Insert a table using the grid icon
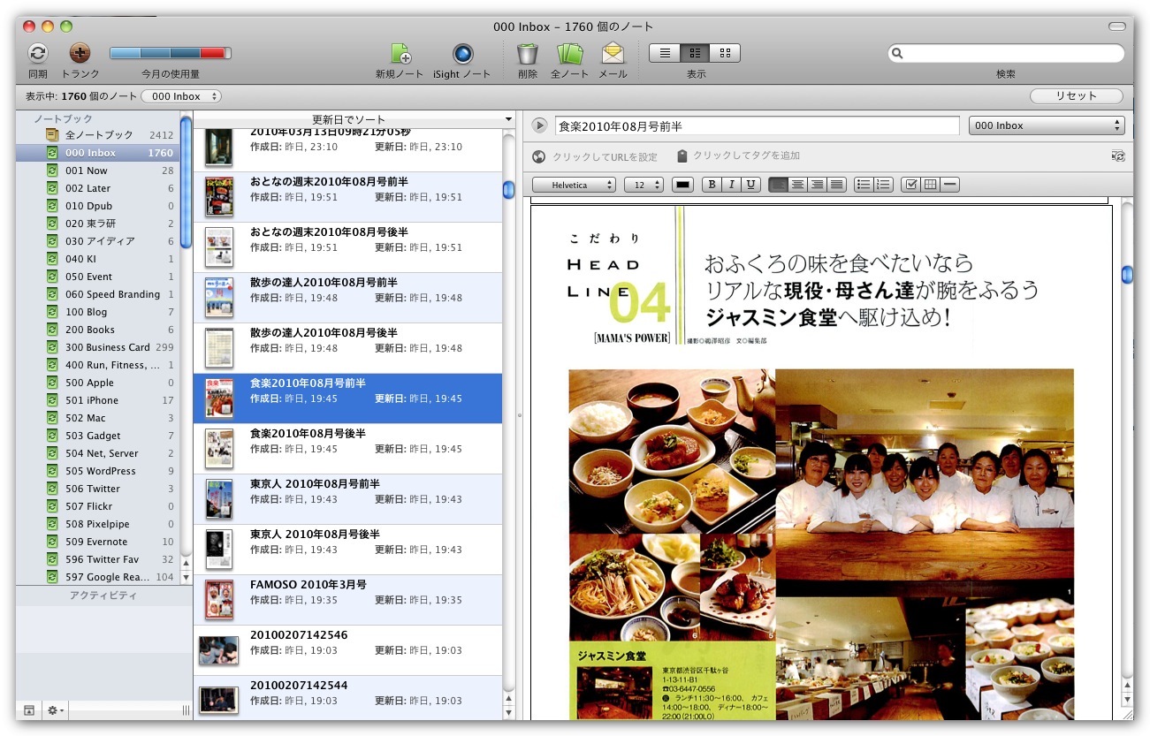1150x736 pixels. 930,185
